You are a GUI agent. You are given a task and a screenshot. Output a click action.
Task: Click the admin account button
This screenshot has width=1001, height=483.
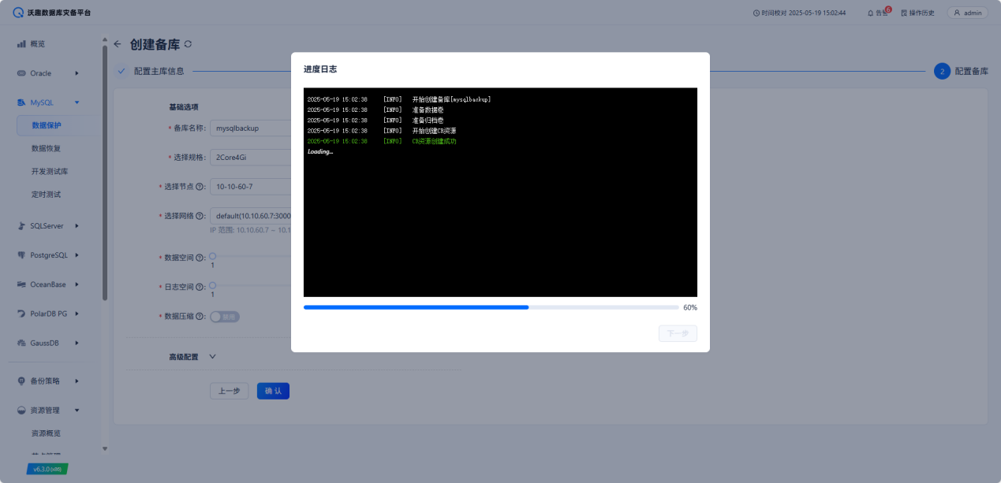coord(967,13)
